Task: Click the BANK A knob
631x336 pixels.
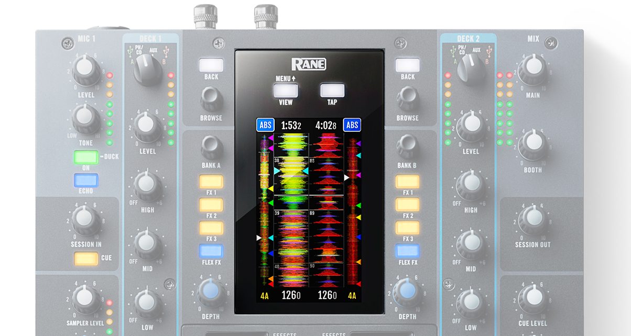Action: [x=211, y=147]
